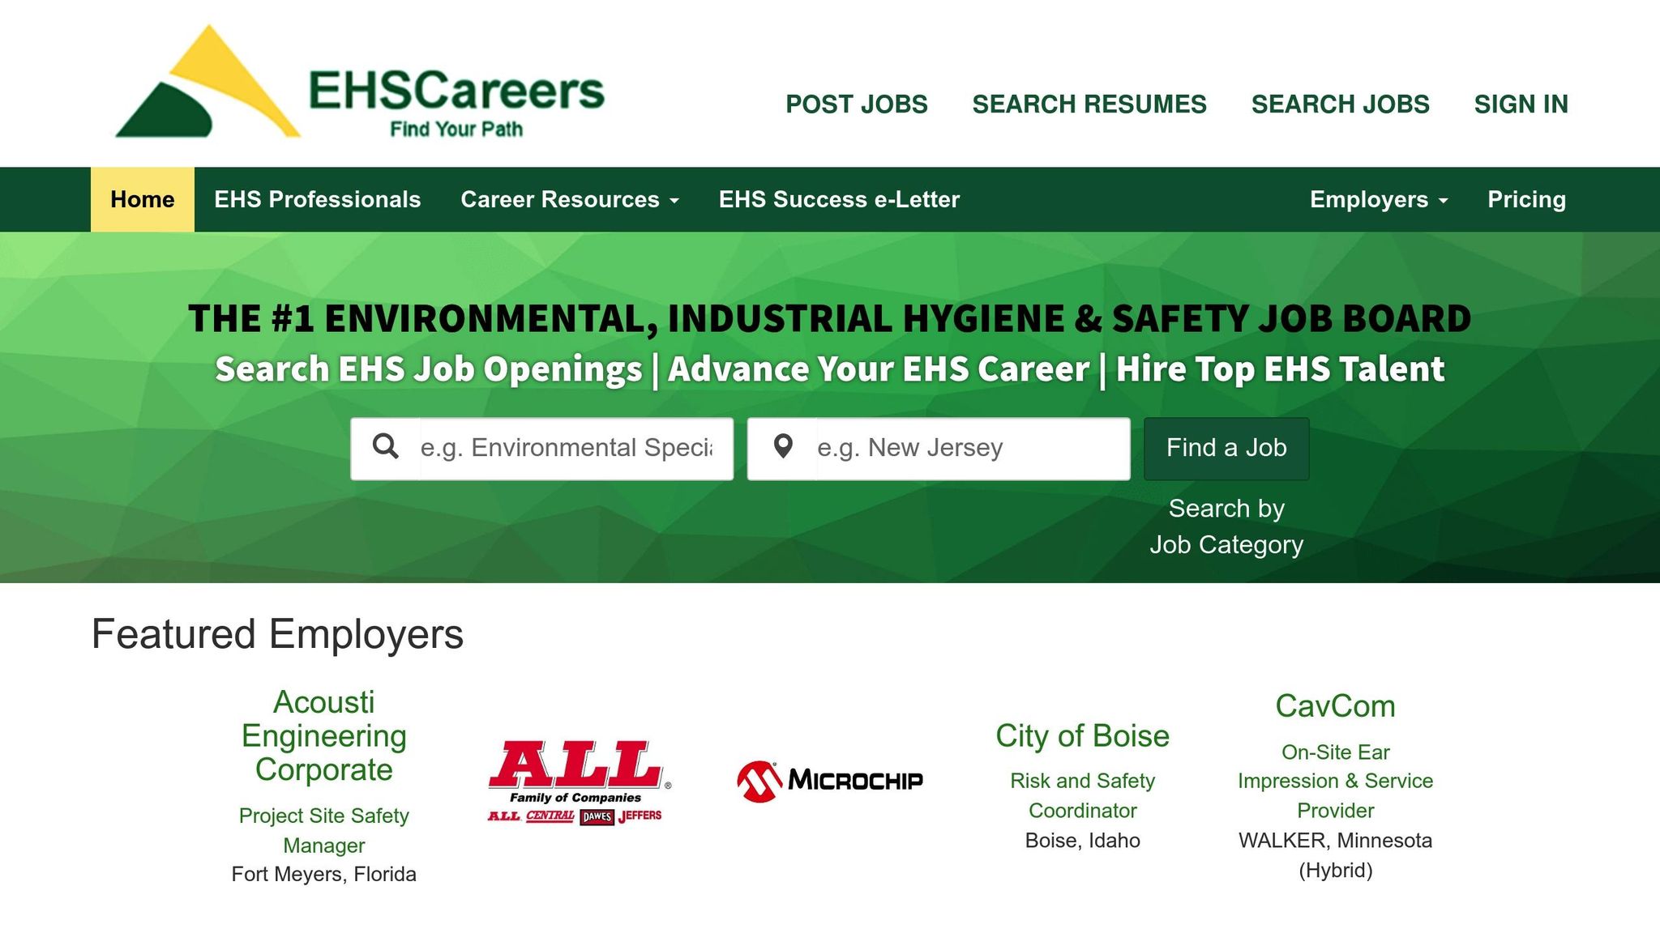Open the Microchip employer logo

(829, 781)
